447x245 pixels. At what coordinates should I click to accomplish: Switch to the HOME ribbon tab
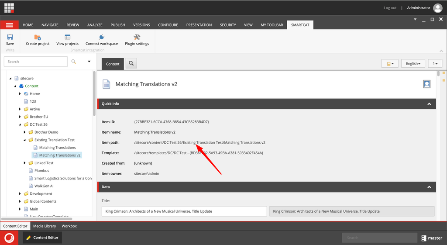point(28,25)
